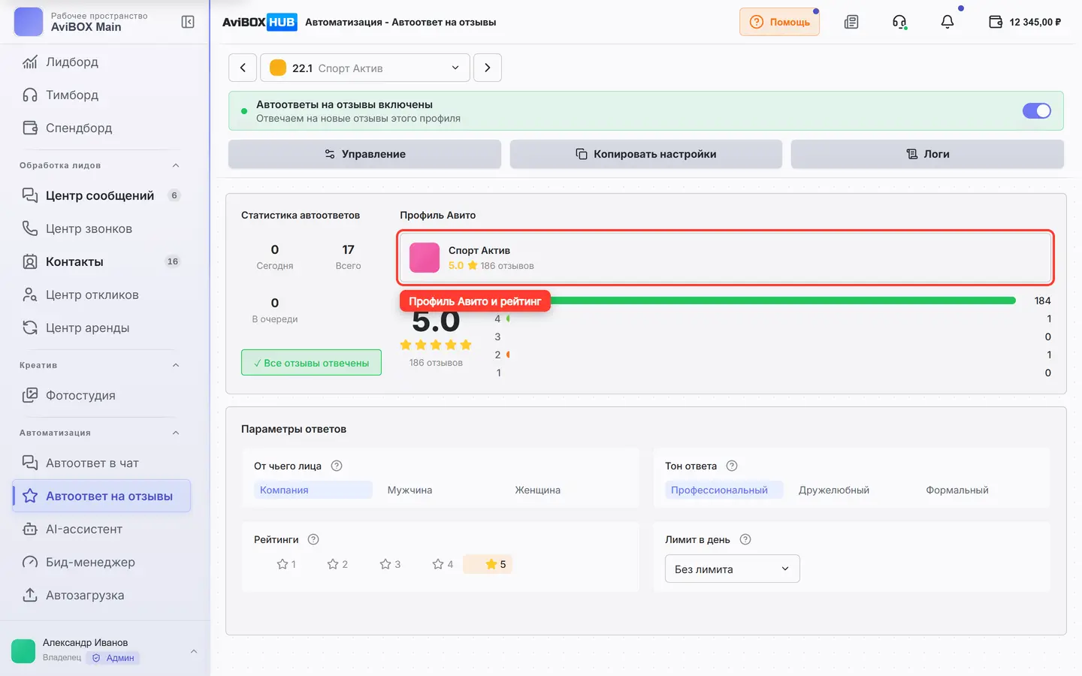Go to previous profile arrow

point(243,68)
